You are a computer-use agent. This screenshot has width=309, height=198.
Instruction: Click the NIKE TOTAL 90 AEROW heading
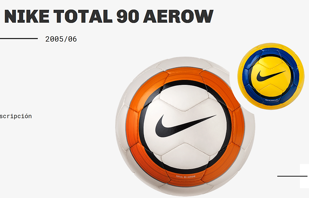[109, 16]
